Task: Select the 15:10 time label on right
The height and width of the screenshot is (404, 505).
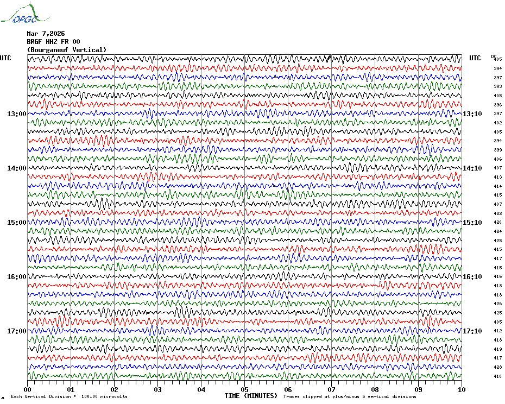Action: pyautogui.click(x=472, y=223)
